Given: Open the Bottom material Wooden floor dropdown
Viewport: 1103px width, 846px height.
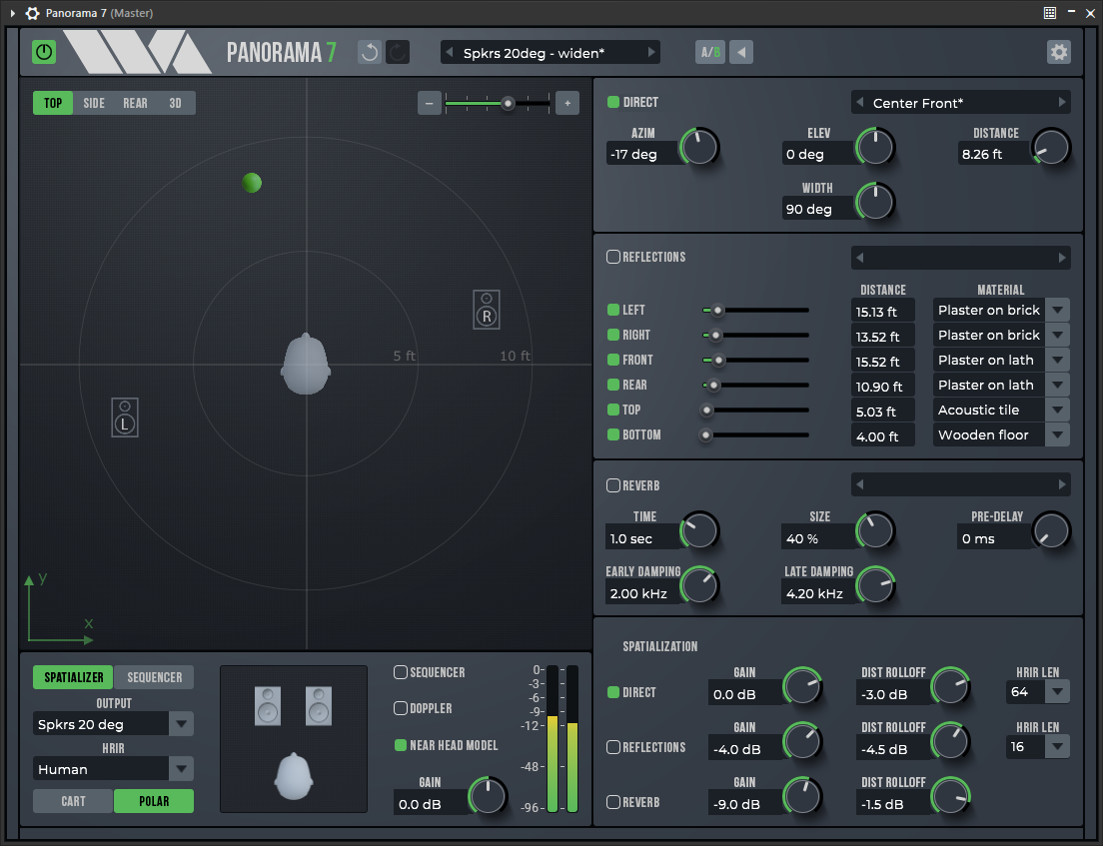Looking at the screenshot, I should click(1057, 435).
